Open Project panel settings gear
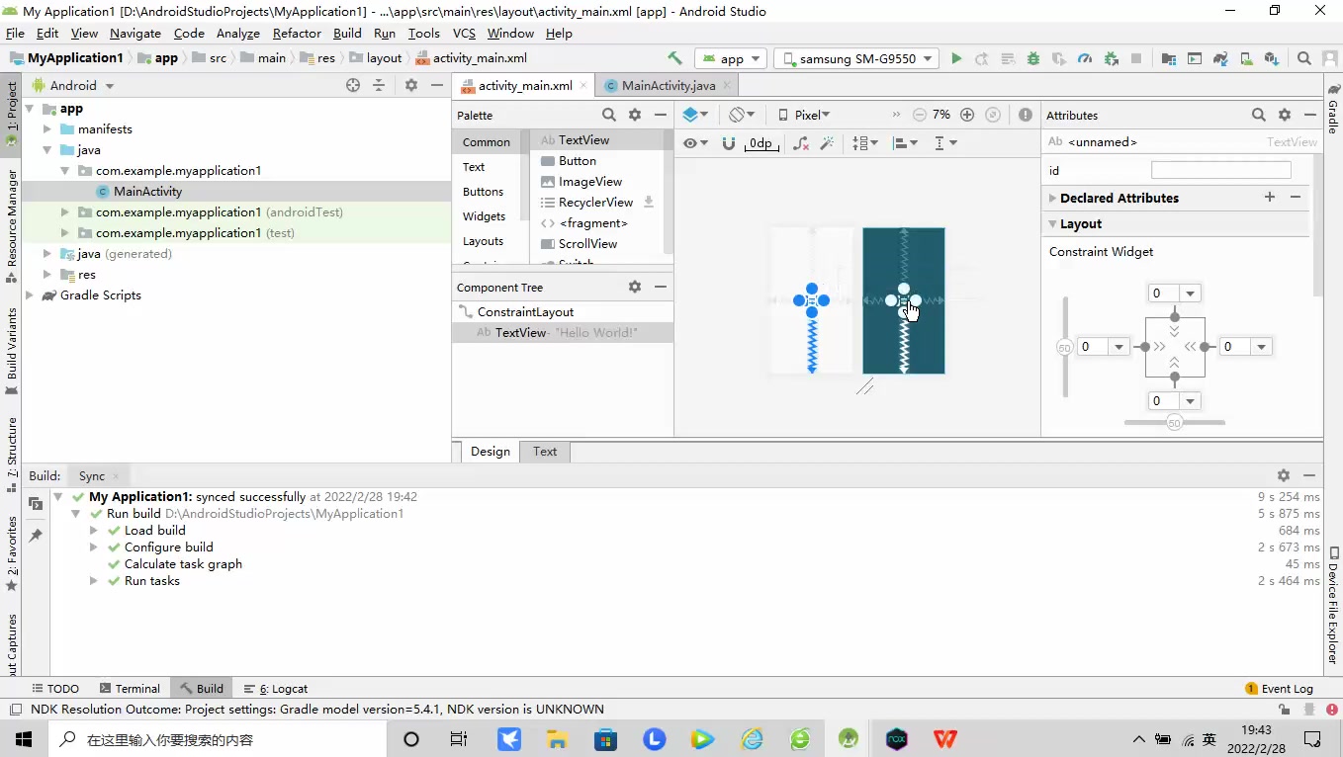 point(411,85)
